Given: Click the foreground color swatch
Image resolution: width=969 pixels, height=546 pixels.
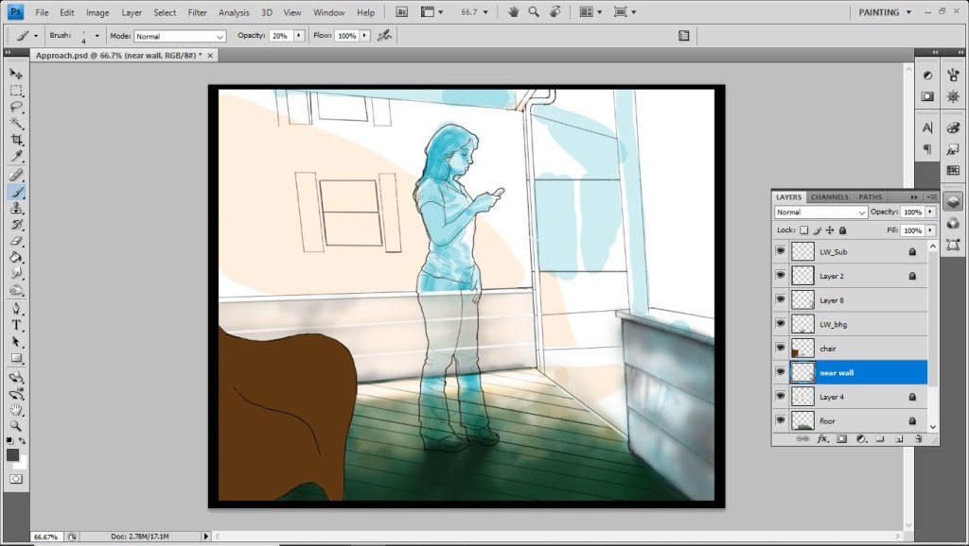Looking at the screenshot, I should (x=13, y=454).
